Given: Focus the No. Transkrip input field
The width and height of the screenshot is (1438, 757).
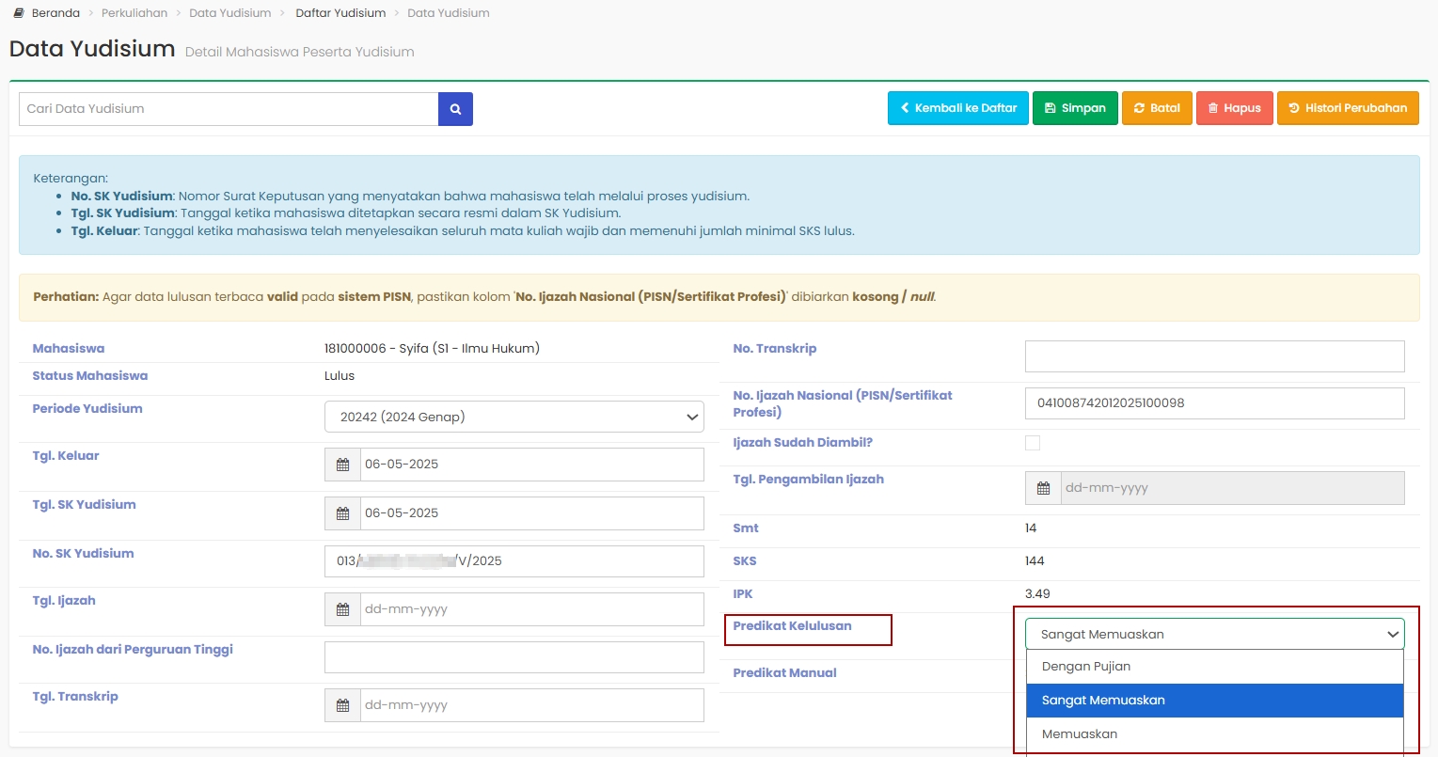Looking at the screenshot, I should [1214, 356].
